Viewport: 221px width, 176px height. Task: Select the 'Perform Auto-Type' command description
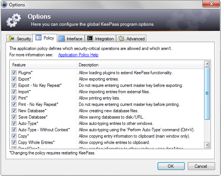click(137, 130)
